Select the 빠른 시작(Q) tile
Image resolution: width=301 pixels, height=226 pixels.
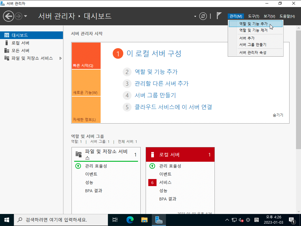tap(86, 56)
